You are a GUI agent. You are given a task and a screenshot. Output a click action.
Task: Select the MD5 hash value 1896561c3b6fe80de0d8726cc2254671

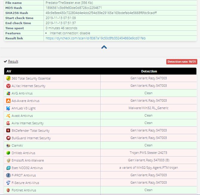74,8
